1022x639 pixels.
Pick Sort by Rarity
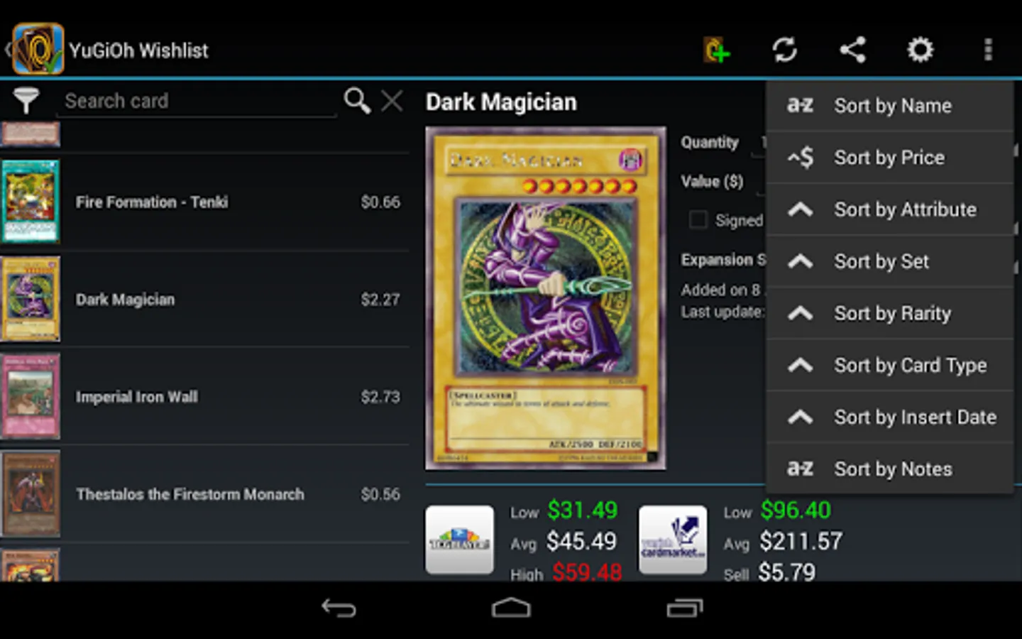click(x=889, y=313)
